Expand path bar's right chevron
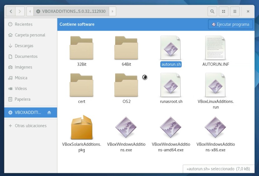 tap(112, 12)
